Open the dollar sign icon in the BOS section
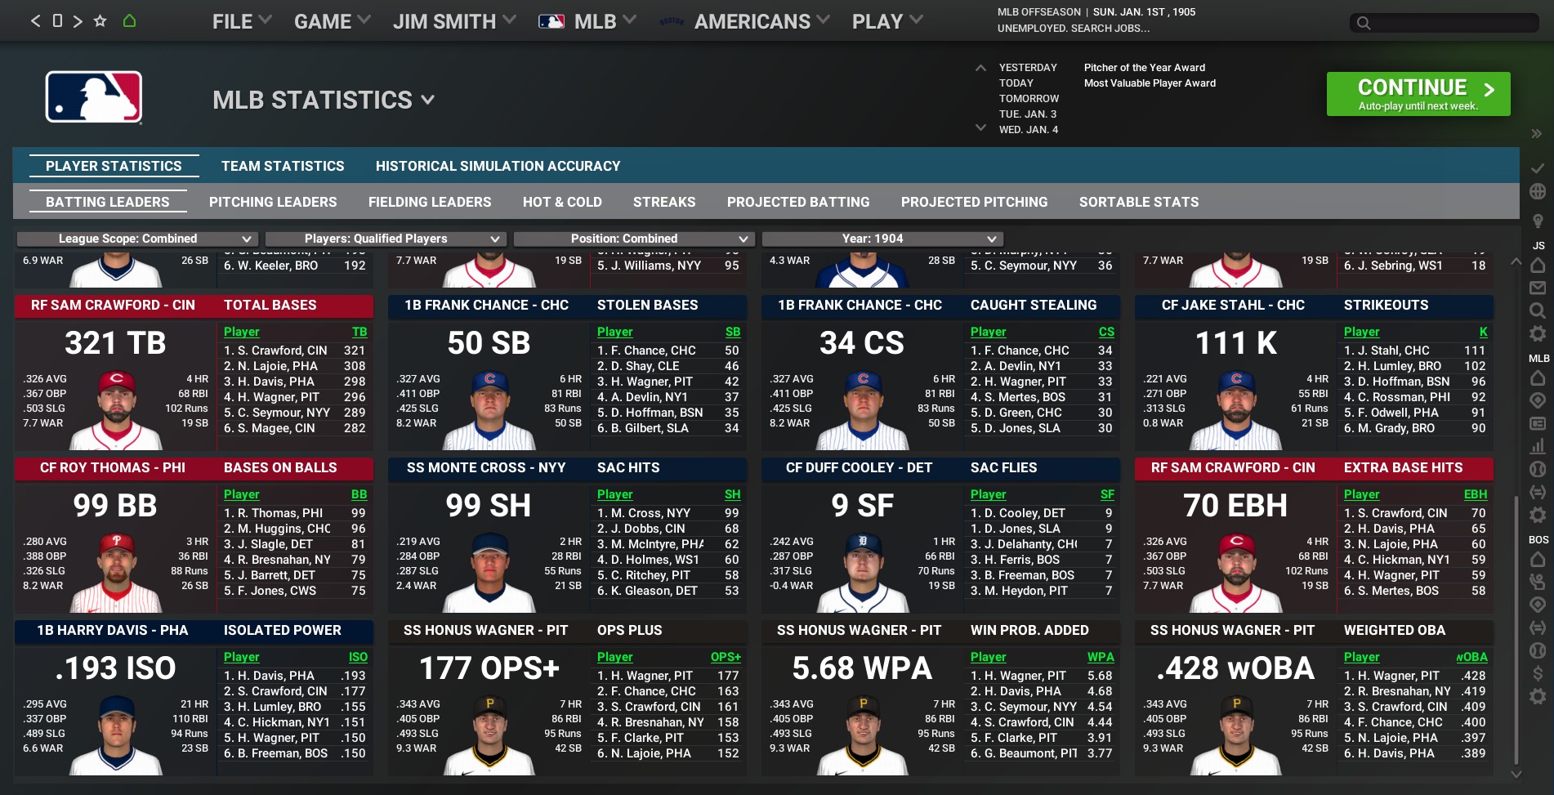Image resolution: width=1554 pixels, height=795 pixels. click(1538, 673)
